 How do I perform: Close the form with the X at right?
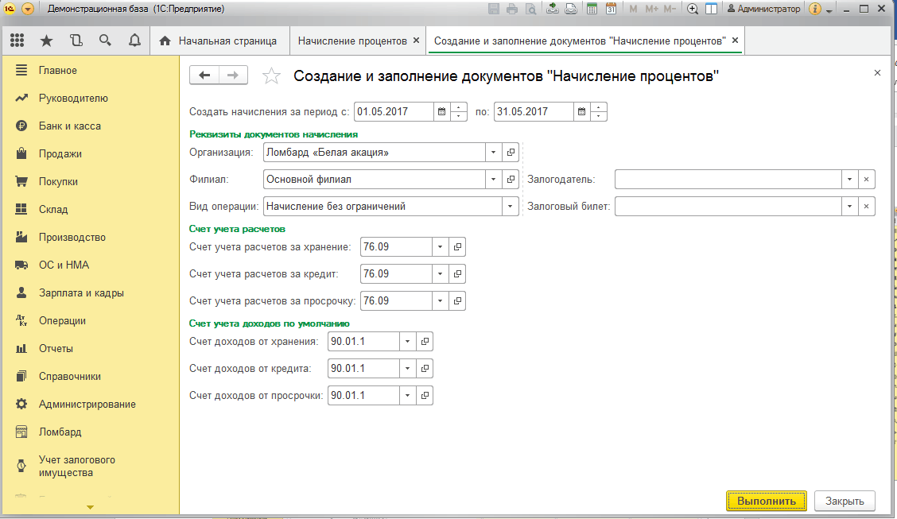(878, 72)
